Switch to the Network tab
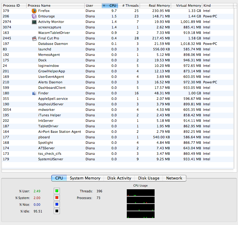The height and width of the screenshot is (225, 238). [x=174, y=178]
